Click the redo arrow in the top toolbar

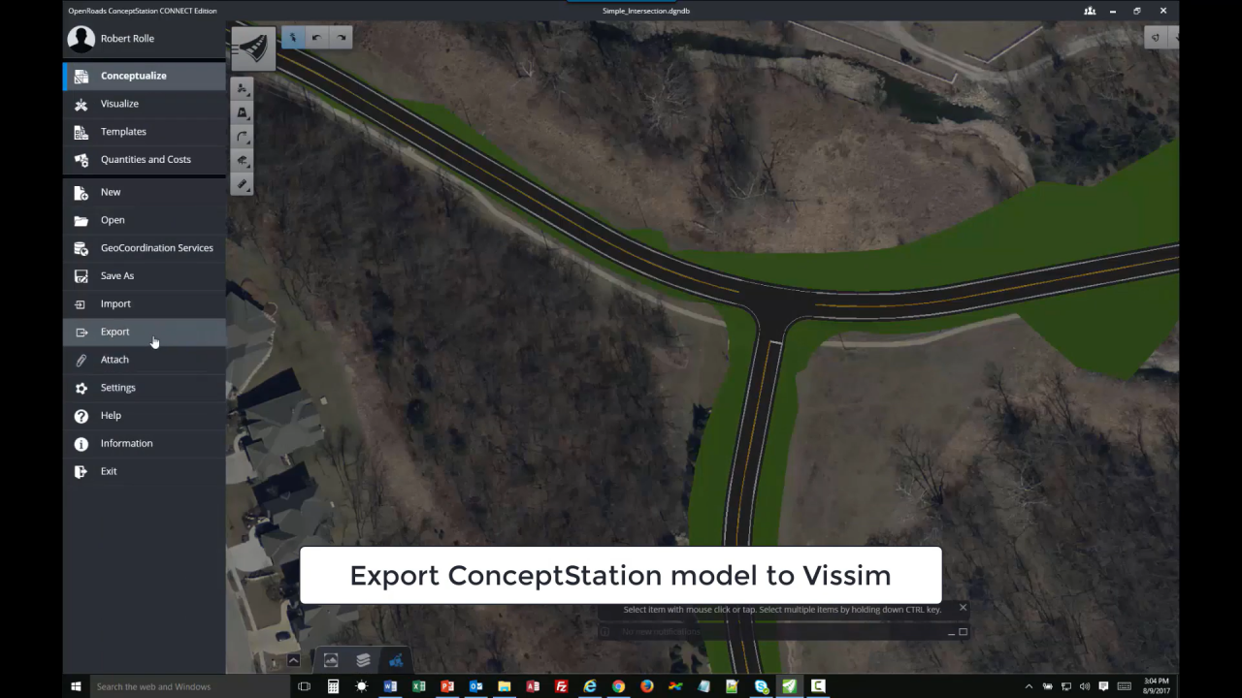341,38
